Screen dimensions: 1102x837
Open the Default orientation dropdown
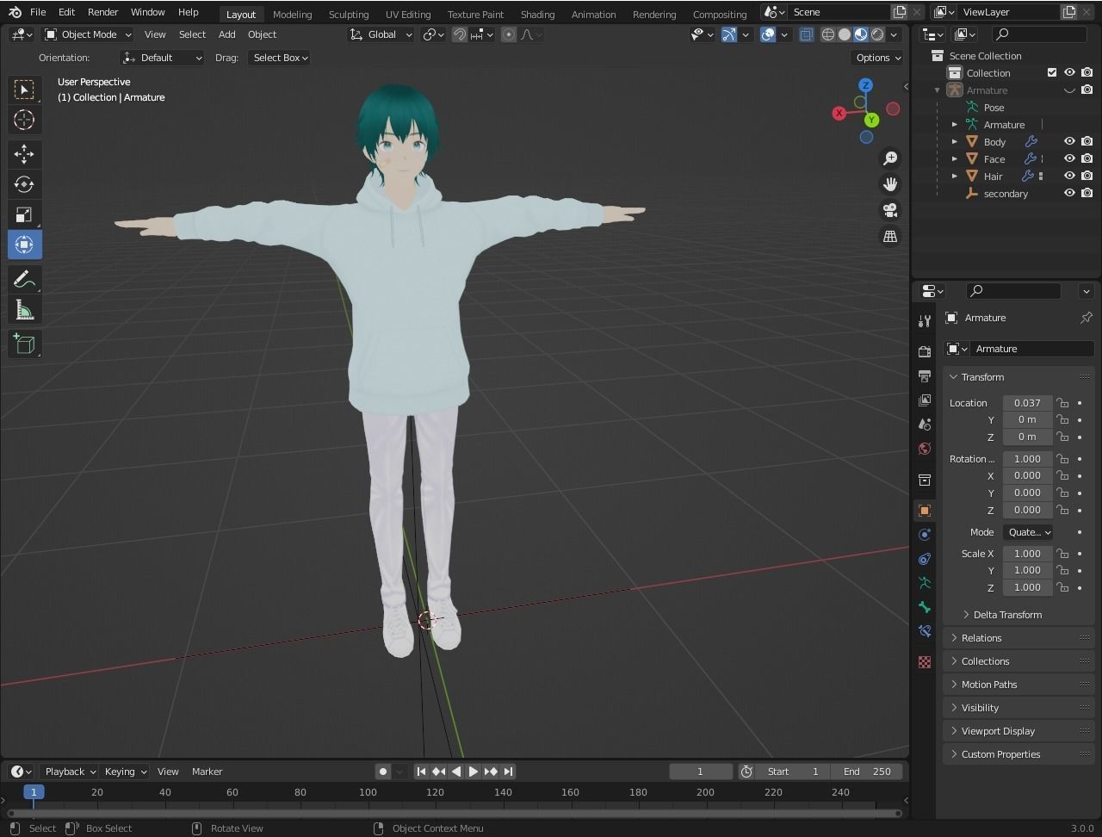pos(163,58)
